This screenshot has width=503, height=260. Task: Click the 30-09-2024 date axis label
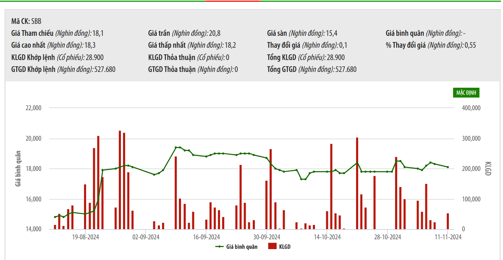click(x=266, y=237)
